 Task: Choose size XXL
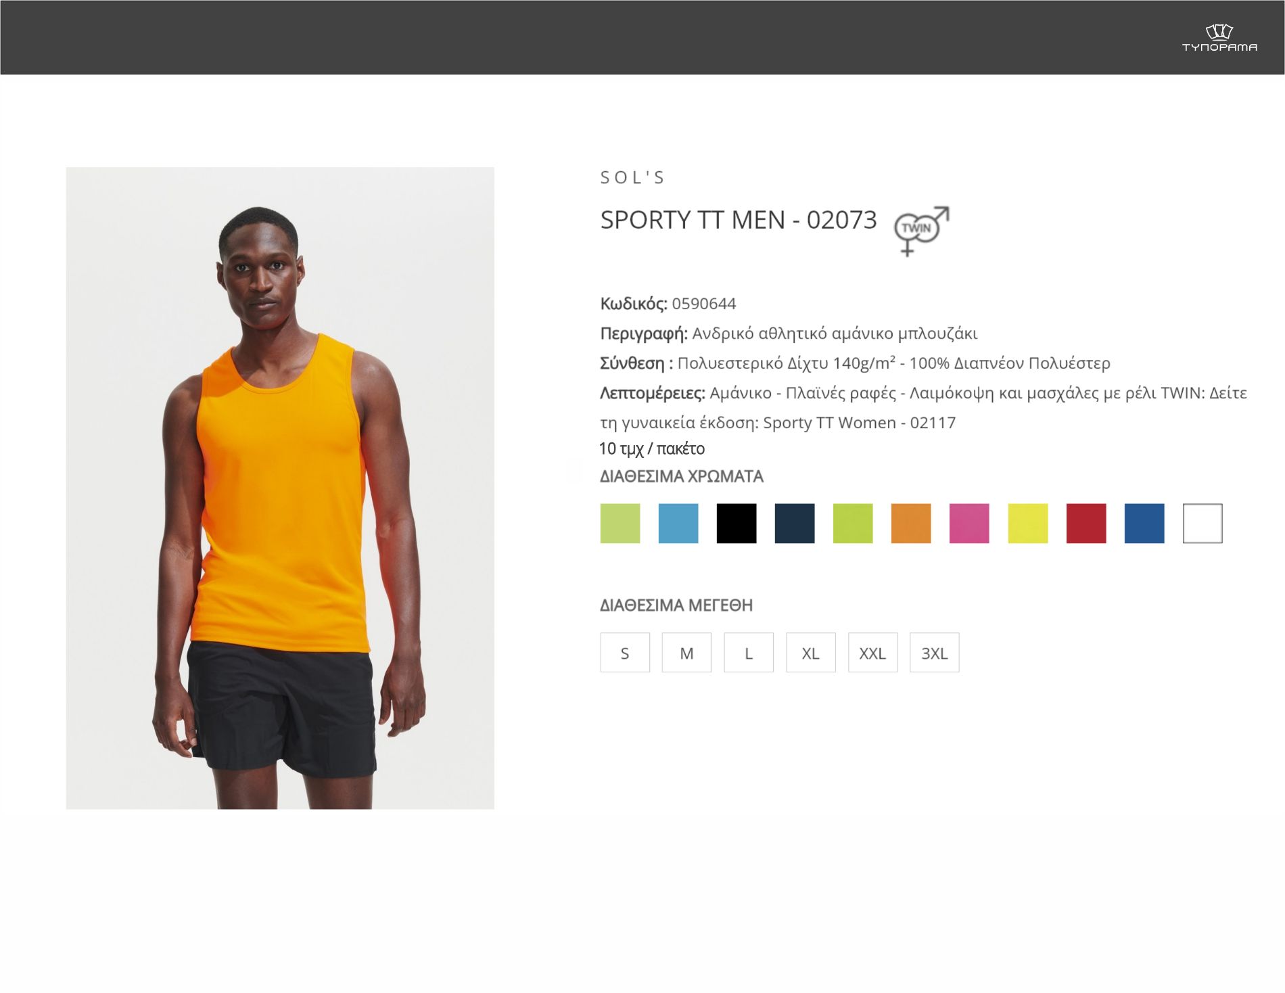click(x=873, y=653)
